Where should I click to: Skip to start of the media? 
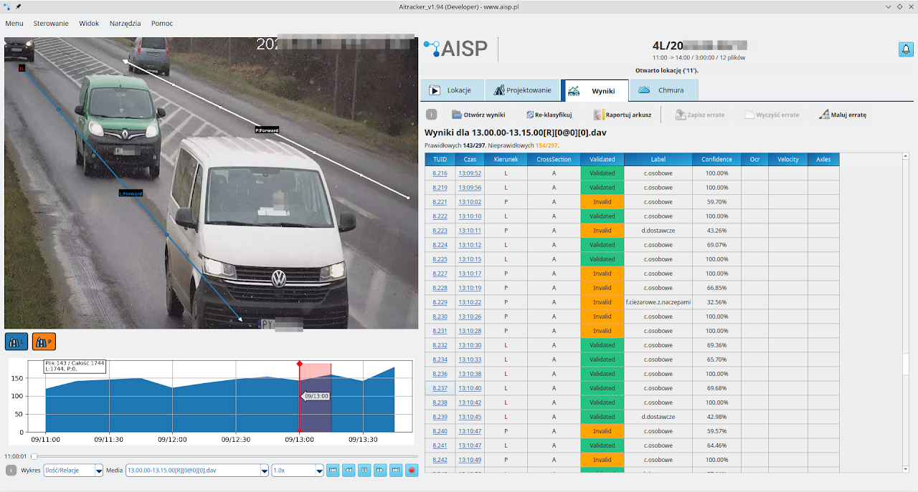[333, 471]
